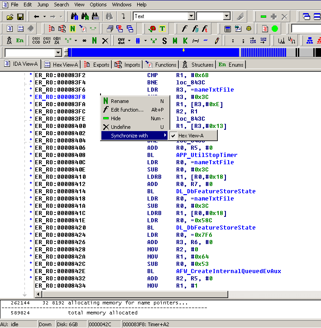Switch to the Imports tab
This screenshot has width=321, height=328.
tap(128, 64)
